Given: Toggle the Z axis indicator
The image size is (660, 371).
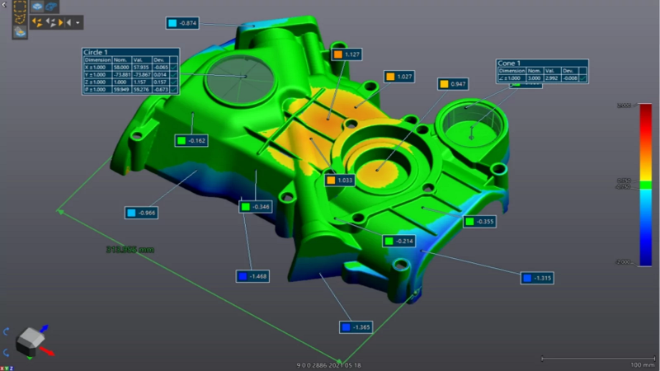Looking at the screenshot, I should 11,367.
